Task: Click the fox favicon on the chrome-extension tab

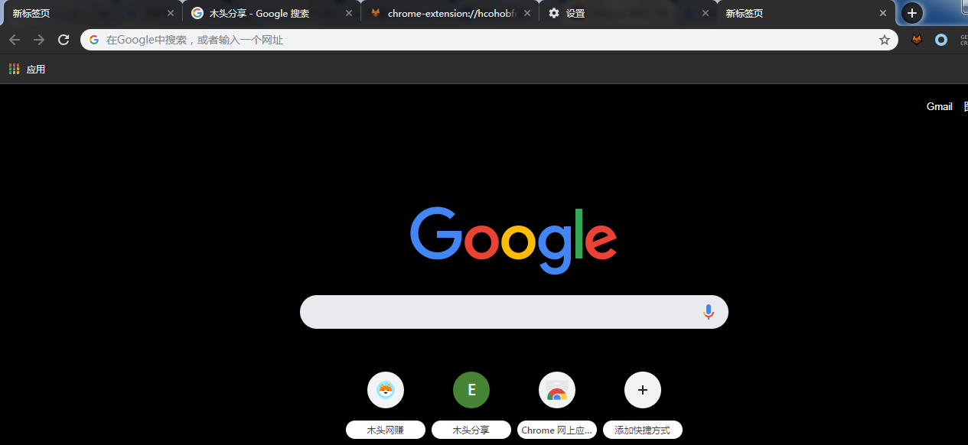Action: pos(376,13)
